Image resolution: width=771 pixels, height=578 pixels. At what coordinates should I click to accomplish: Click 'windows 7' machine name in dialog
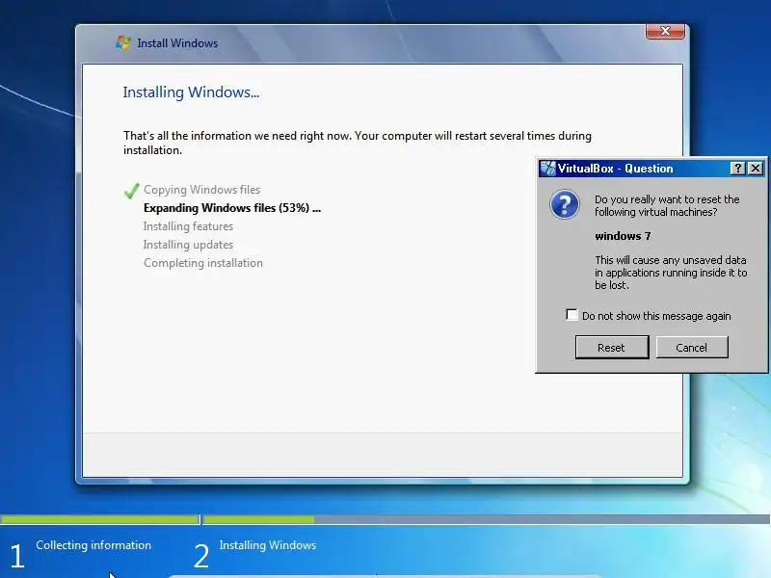click(x=623, y=236)
